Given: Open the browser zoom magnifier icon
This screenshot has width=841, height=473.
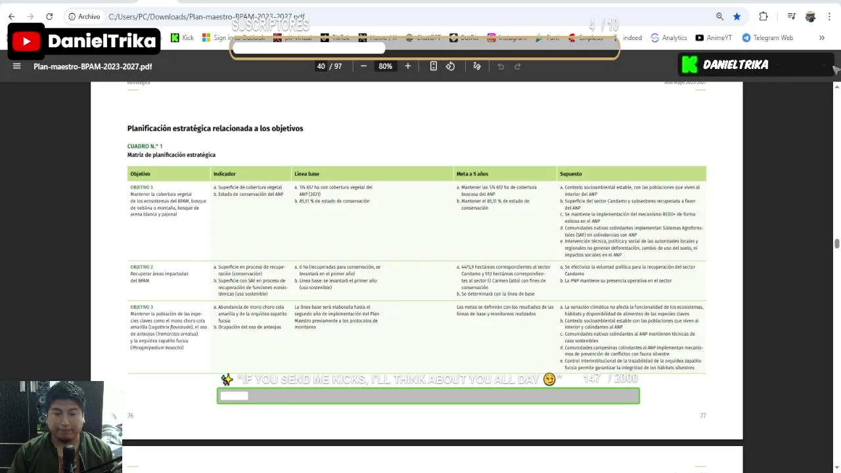Looking at the screenshot, I should point(719,16).
